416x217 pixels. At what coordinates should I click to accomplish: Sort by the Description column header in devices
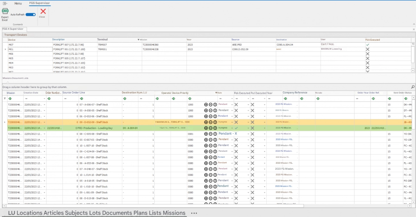tap(59, 39)
